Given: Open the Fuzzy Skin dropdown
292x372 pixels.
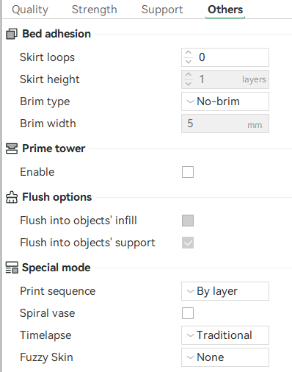Looking at the screenshot, I should pyautogui.click(x=225, y=357).
